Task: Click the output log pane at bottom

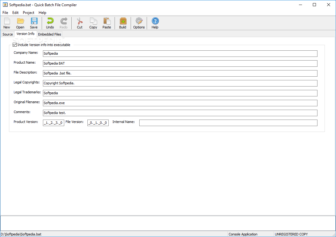Action: point(168,223)
